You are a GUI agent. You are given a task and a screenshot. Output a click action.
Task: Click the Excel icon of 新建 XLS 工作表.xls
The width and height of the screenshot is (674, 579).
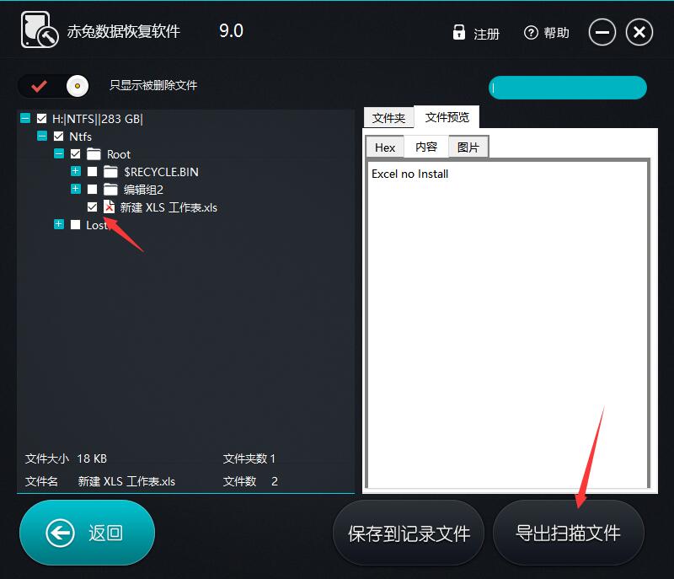(109, 206)
